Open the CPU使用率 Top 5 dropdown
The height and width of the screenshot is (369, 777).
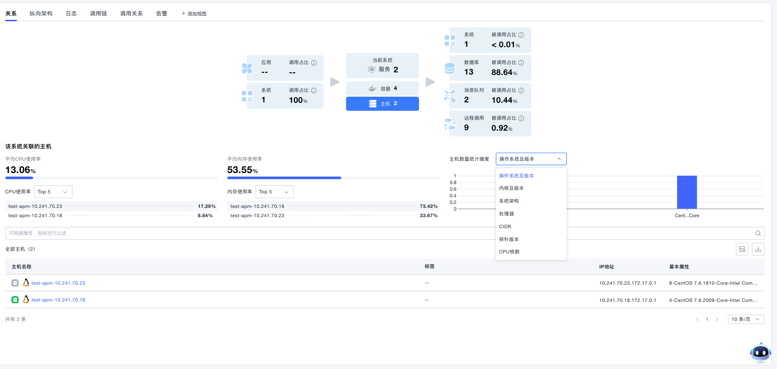(x=53, y=192)
